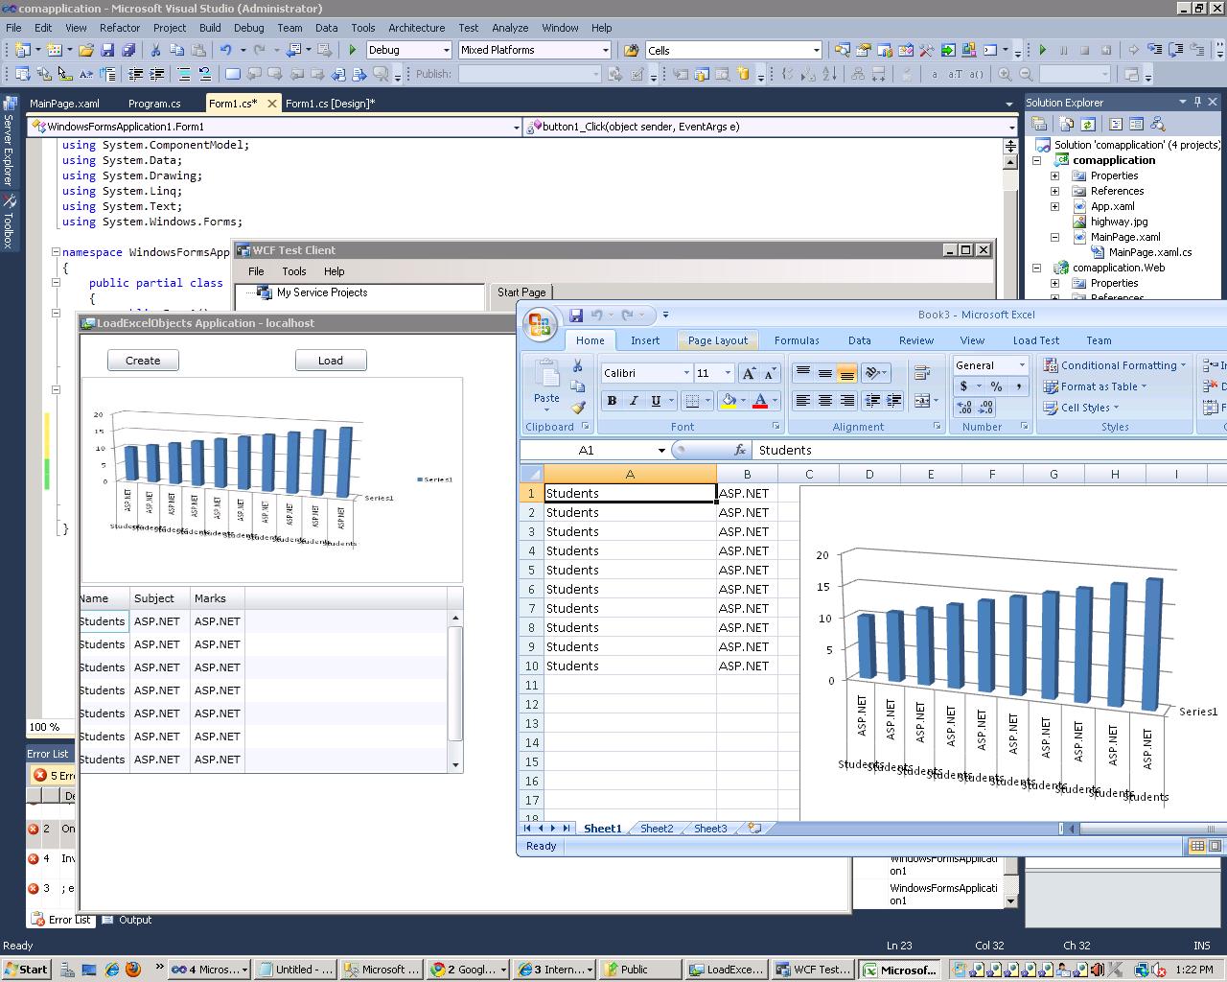Pick the red Font Color swatch
Screen dimensions: 1227x982
(759, 400)
